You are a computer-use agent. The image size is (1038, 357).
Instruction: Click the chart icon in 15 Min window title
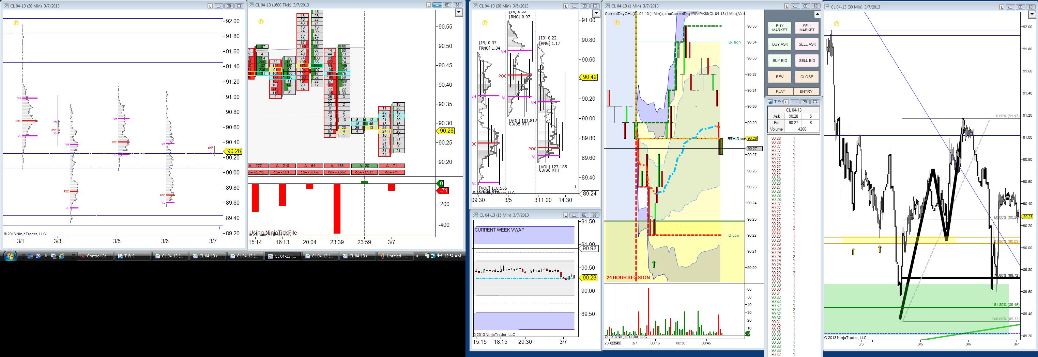click(x=475, y=215)
